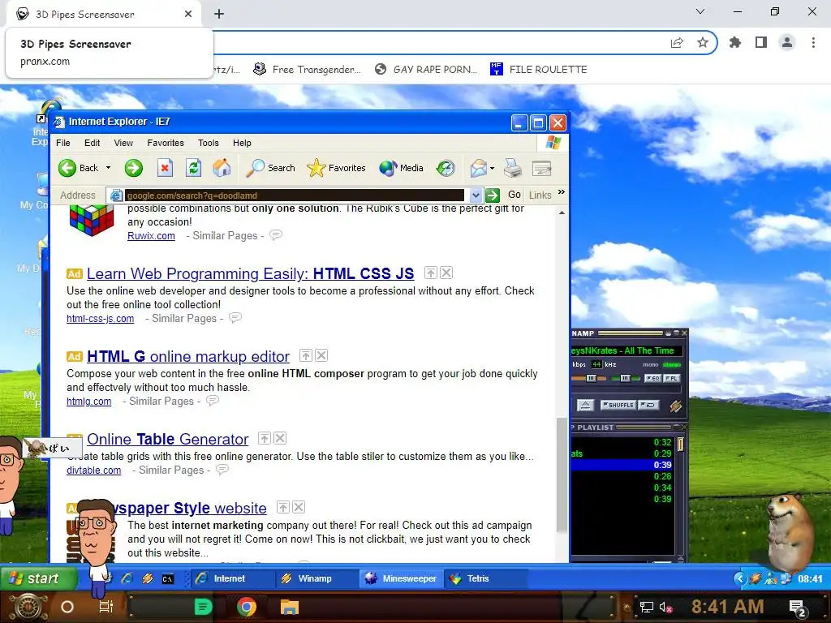The image size is (831, 623).
Task: Click the XP start button
Action: click(38, 578)
